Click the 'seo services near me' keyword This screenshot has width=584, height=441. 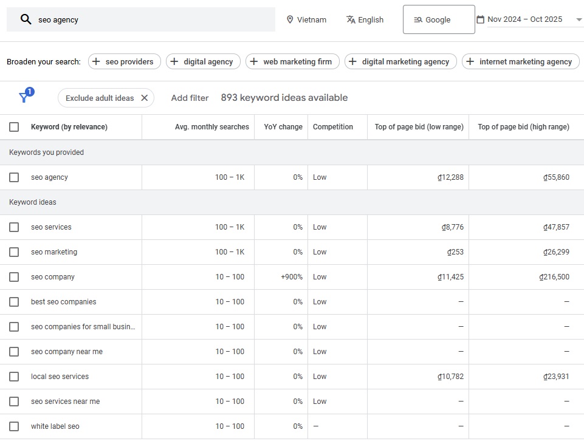(65, 402)
